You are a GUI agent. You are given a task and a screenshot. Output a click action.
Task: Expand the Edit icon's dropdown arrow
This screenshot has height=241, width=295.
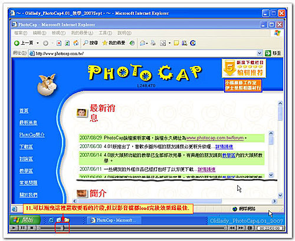point(169,43)
